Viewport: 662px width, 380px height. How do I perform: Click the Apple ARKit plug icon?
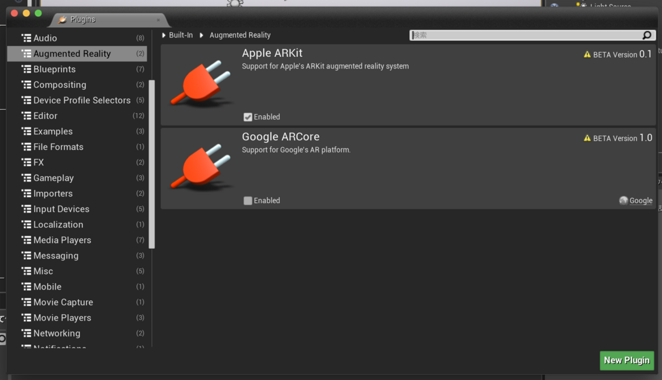pyautogui.click(x=201, y=83)
